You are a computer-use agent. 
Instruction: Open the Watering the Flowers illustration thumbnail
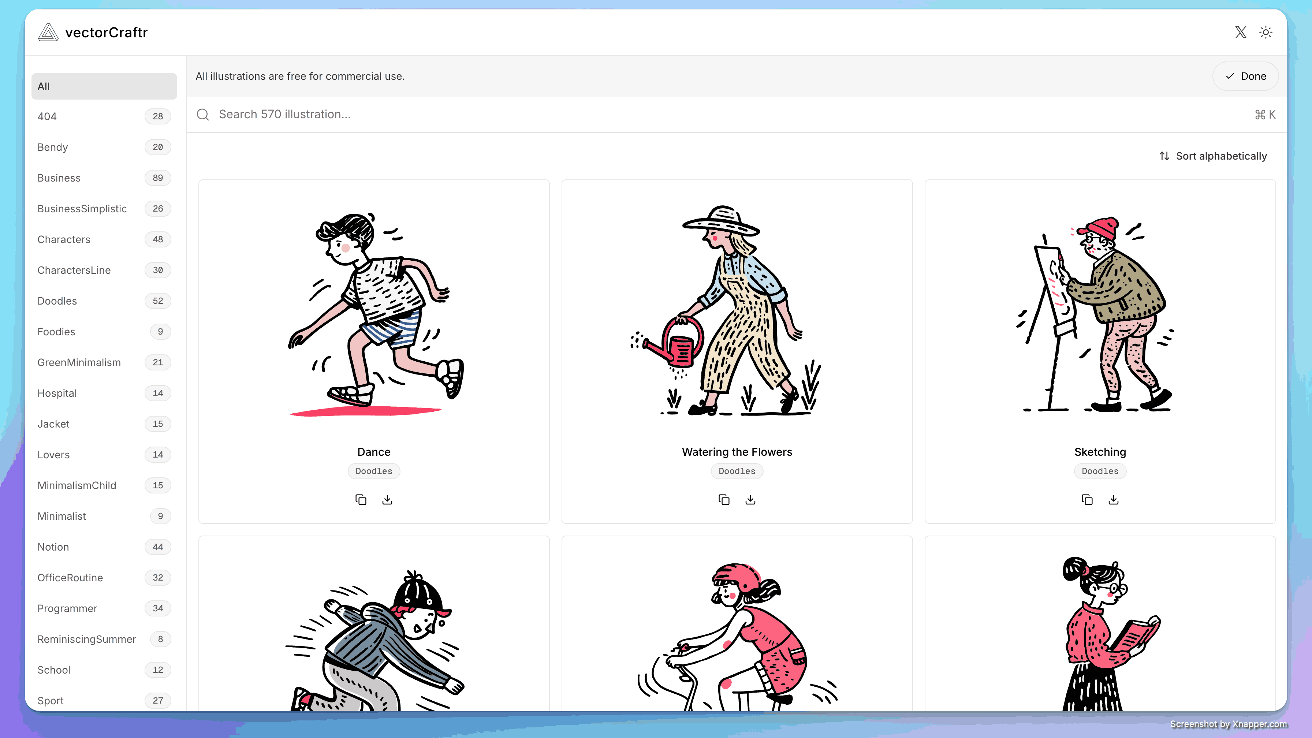pyautogui.click(x=737, y=311)
